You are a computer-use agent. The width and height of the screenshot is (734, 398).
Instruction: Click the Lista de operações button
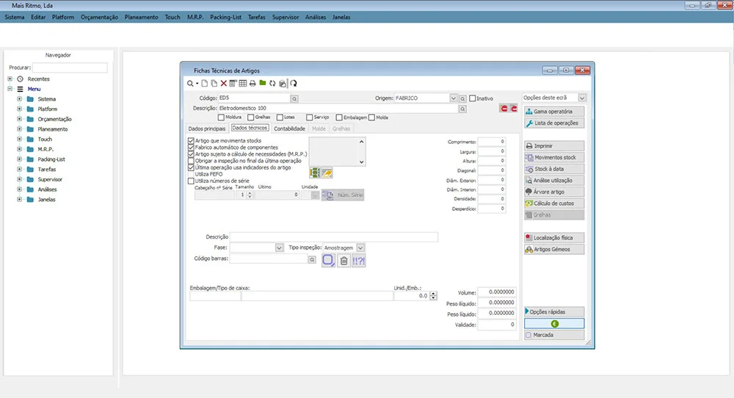coord(554,123)
